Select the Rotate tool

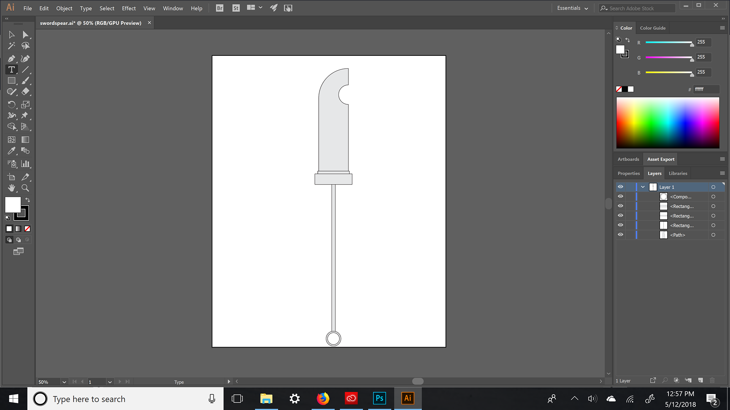pyautogui.click(x=11, y=104)
